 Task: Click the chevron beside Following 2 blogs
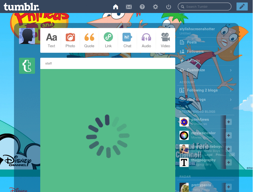[x=231, y=90]
